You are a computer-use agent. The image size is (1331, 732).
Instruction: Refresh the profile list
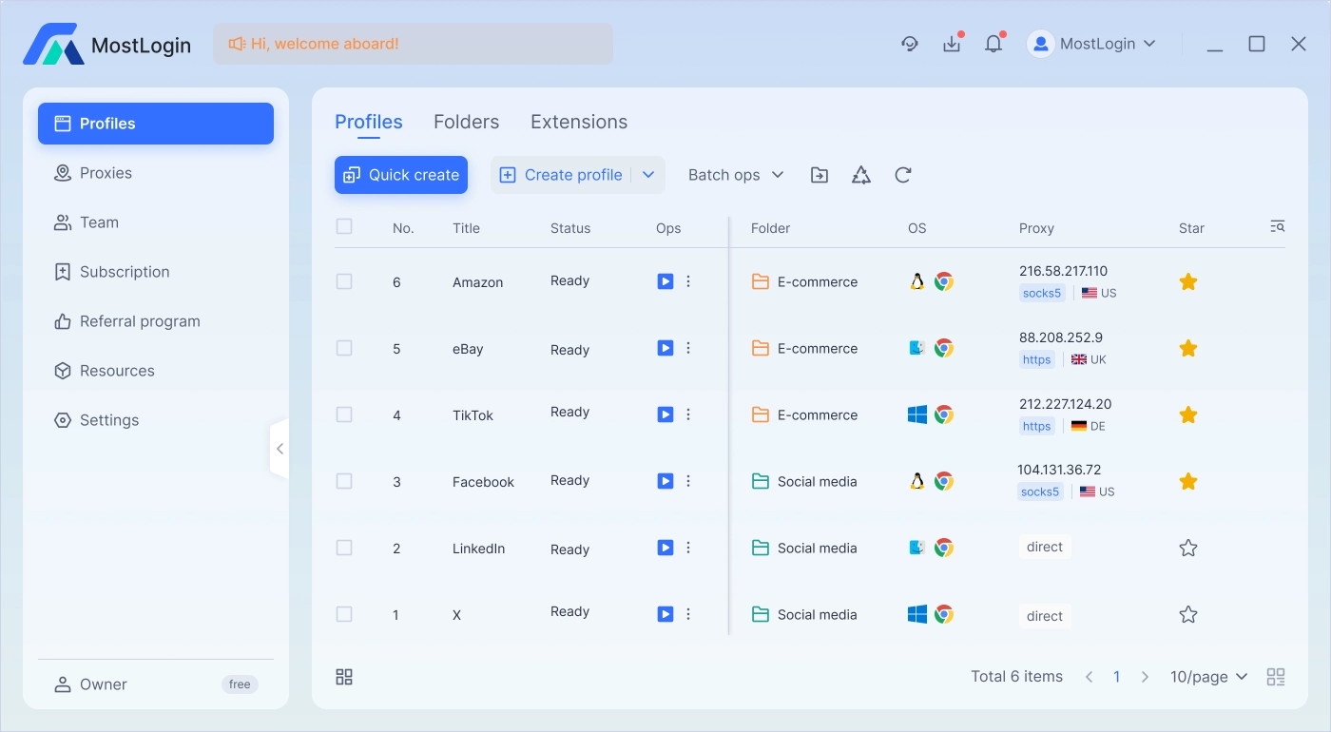pyautogui.click(x=902, y=175)
